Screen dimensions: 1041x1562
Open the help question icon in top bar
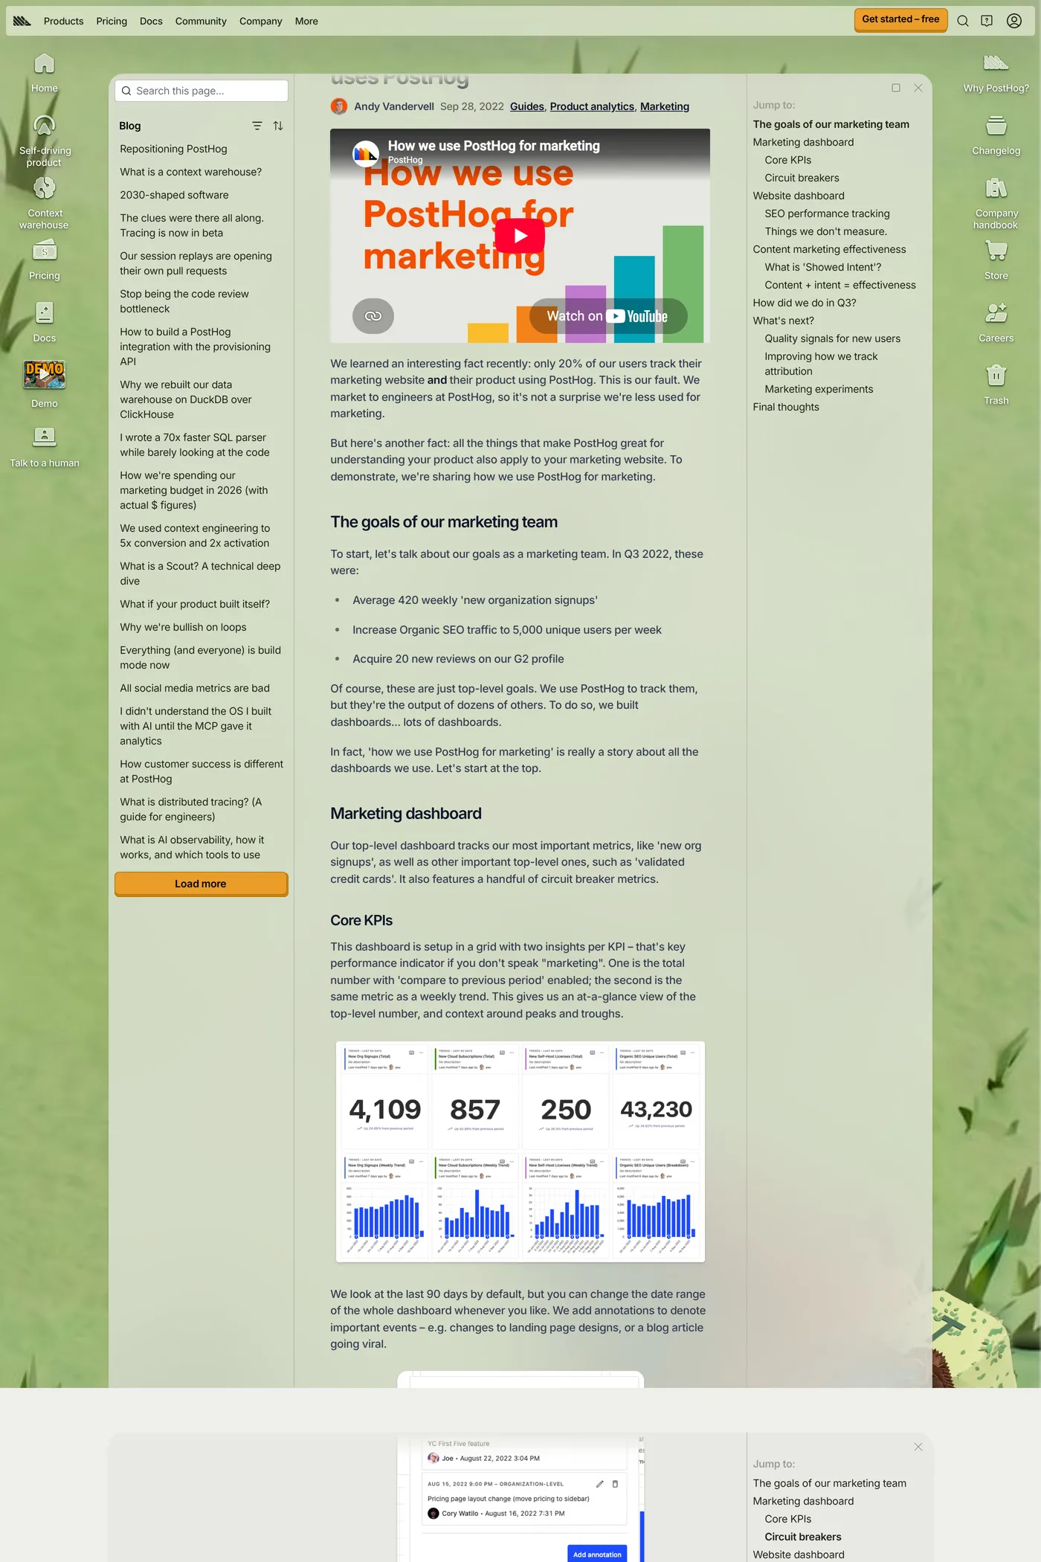click(x=987, y=21)
